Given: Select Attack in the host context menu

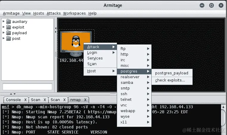Looking at the screenshot, I should 100,47.
